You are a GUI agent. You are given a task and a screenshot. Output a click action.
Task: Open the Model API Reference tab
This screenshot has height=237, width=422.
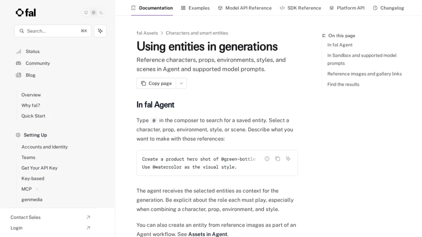(x=245, y=8)
